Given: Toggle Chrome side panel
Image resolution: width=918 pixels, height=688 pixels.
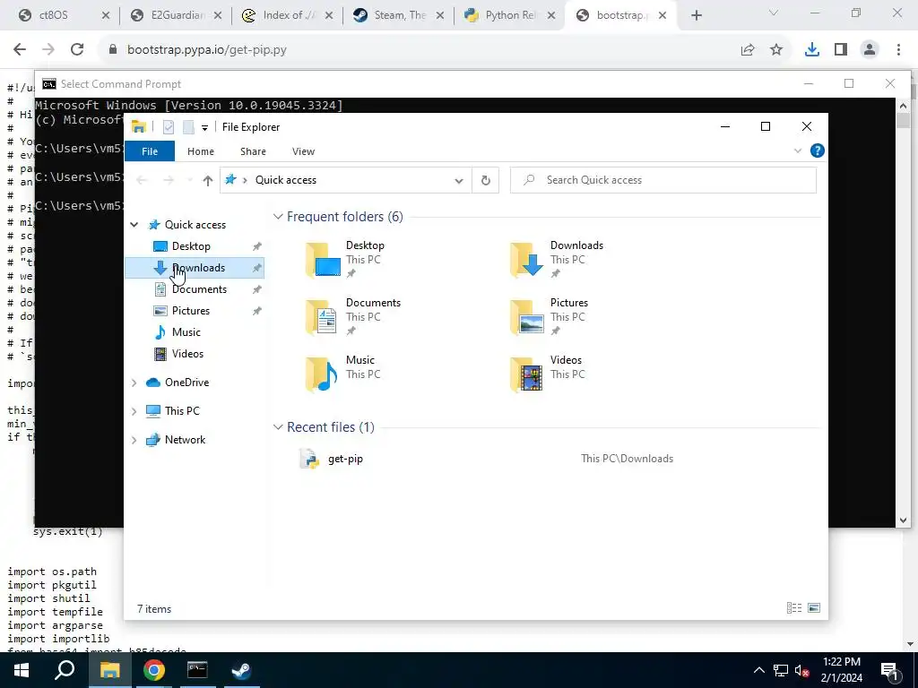Looking at the screenshot, I should click(x=841, y=50).
